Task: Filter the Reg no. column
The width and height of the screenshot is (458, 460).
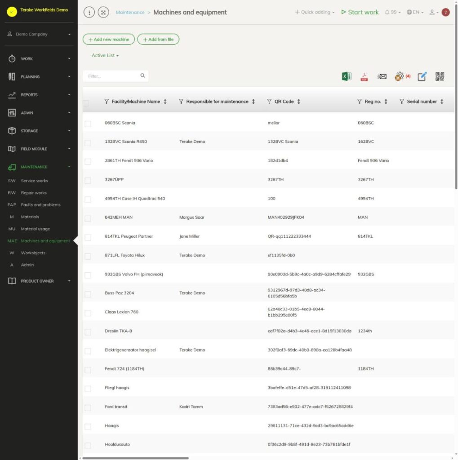Action: pos(360,102)
